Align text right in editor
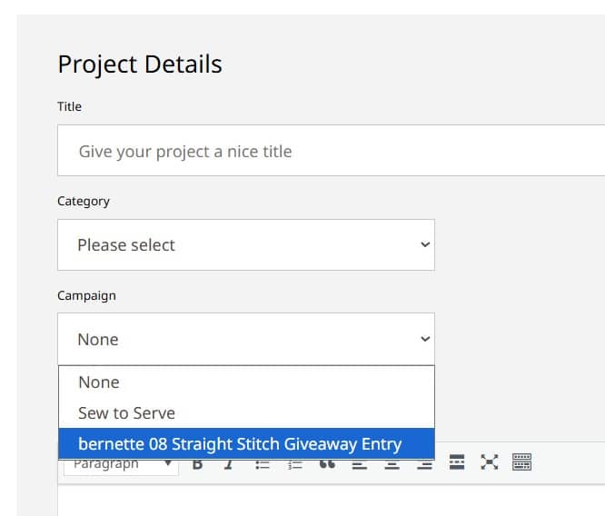This screenshot has height=516, width=605. [x=424, y=464]
